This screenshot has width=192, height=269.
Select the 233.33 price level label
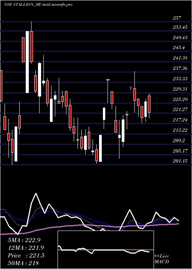tap(180, 78)
